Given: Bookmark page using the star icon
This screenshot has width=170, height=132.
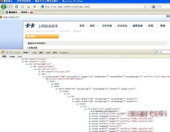Looking at the screenshot, I should (x=145, y=7).
